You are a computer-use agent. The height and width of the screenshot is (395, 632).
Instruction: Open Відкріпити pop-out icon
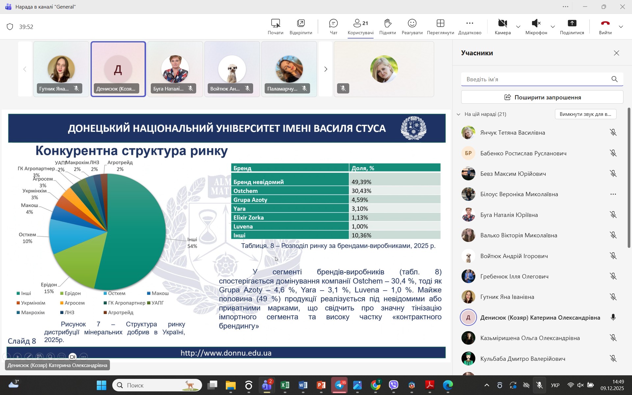coord(301,26)
